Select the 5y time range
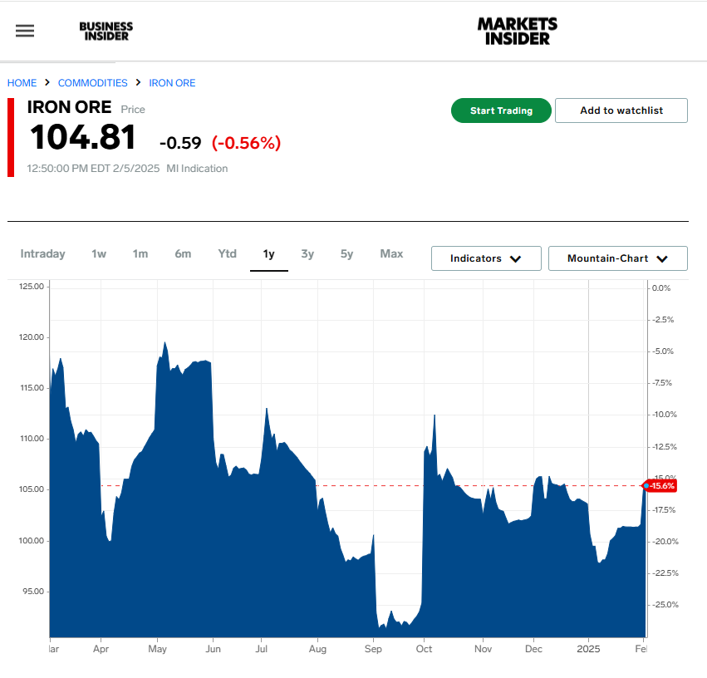Screen dimensions: 707x678 point(346,254)
